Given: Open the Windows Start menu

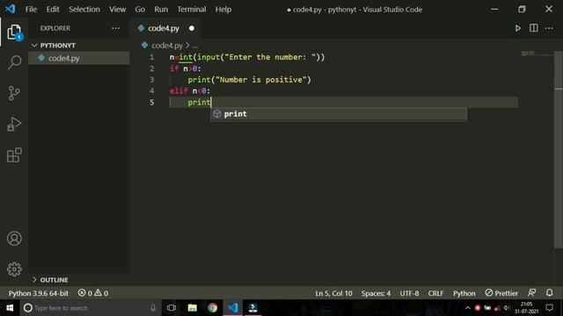Looking at the screenshot, I should 10,308.
